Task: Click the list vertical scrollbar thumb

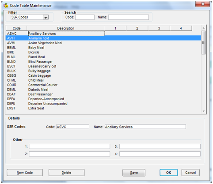Action: click(x=204, y=42)
